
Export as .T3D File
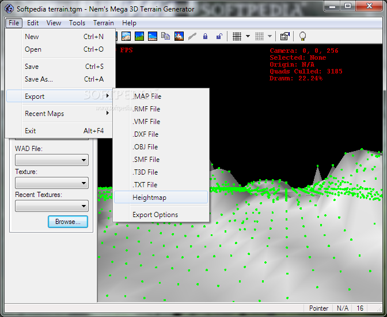[x=161, y=172]
